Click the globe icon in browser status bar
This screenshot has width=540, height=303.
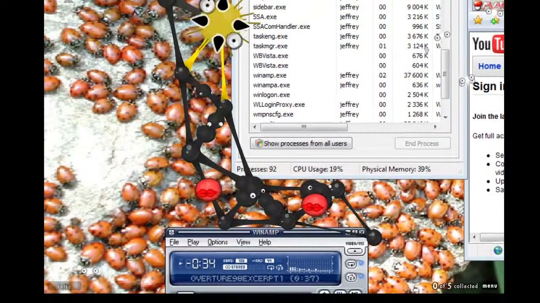pyautogui.click(x=498, y=250)
